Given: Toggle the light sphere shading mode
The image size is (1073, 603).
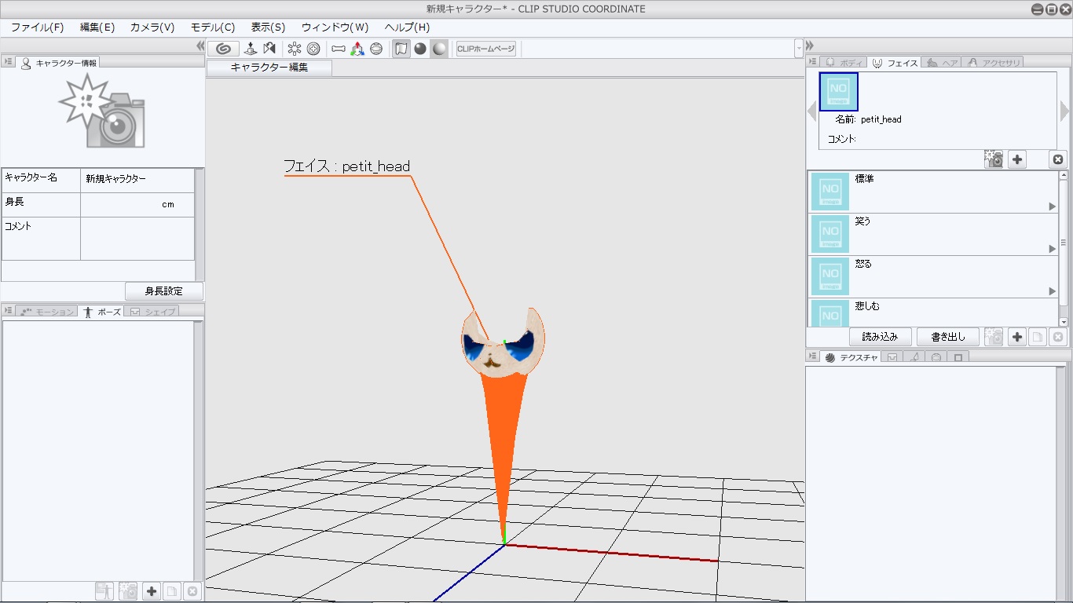Looking at the screenshot, I should tap(439, 49).
